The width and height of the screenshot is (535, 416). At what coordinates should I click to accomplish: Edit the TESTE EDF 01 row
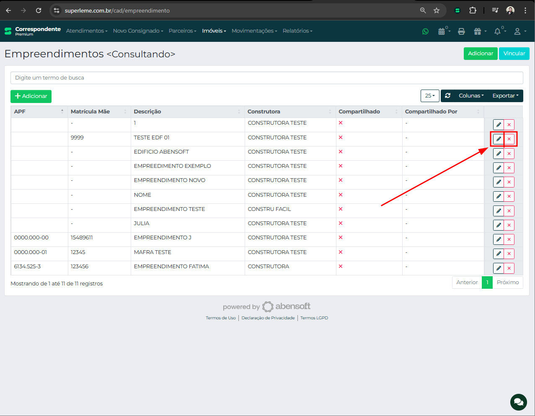click(498, 139)
